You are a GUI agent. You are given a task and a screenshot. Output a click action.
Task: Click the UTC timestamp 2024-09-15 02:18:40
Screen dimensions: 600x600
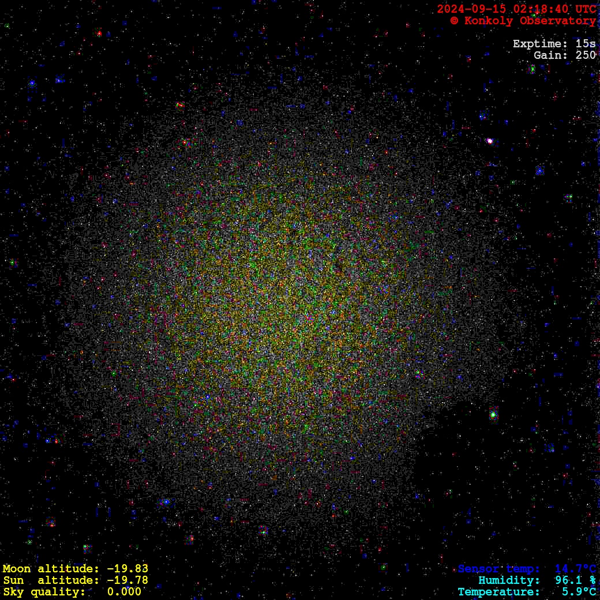(516, 9)
